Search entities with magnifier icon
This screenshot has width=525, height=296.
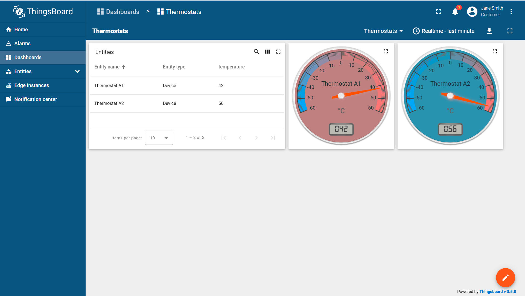tap(256, 51)
